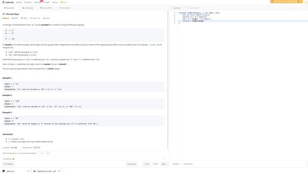Click the thumbs-down dislike icon
308x173 pixels.
(x=22, y=18)
